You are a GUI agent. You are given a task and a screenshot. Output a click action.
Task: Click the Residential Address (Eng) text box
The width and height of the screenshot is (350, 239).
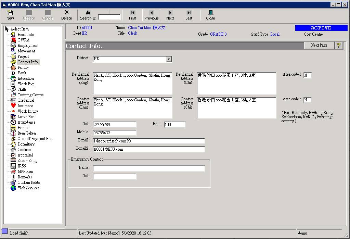(x=132, y=83)
